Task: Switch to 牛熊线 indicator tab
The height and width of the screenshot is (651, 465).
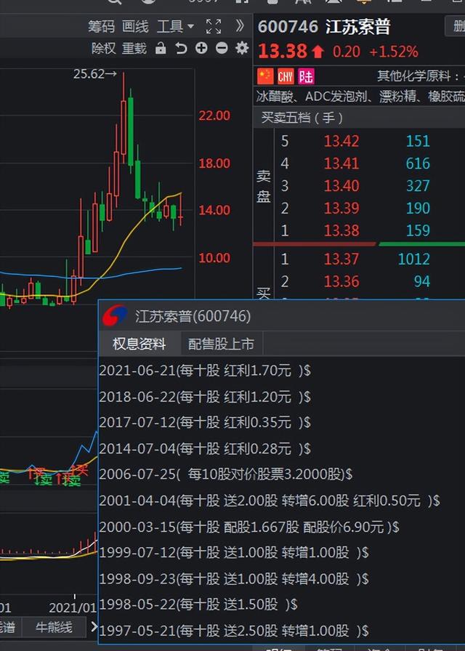Action: click(x=54, y=627)
